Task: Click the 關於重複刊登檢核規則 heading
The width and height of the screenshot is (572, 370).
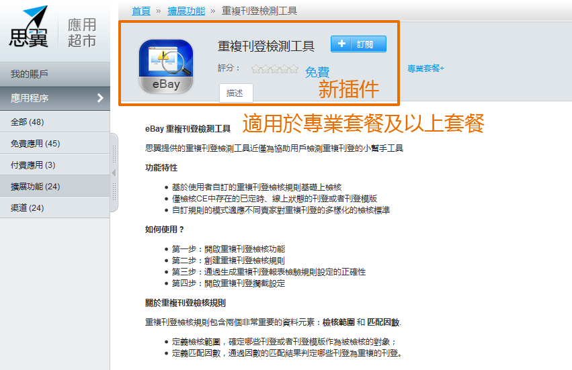Action: point(186,303)
